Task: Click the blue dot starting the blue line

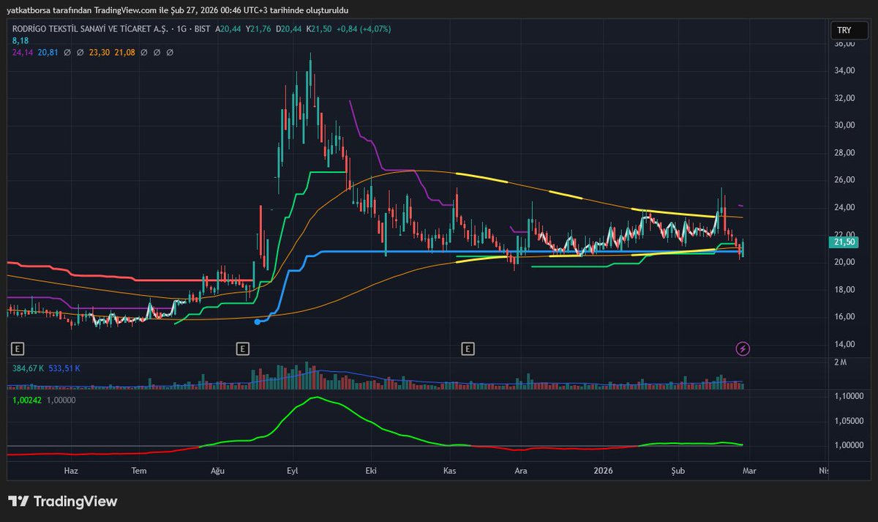Action: [257, 321]
